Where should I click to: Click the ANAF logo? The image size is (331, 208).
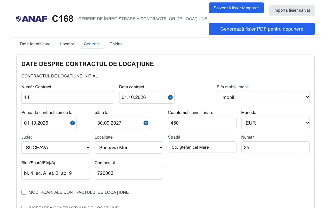tap(32, 19)
